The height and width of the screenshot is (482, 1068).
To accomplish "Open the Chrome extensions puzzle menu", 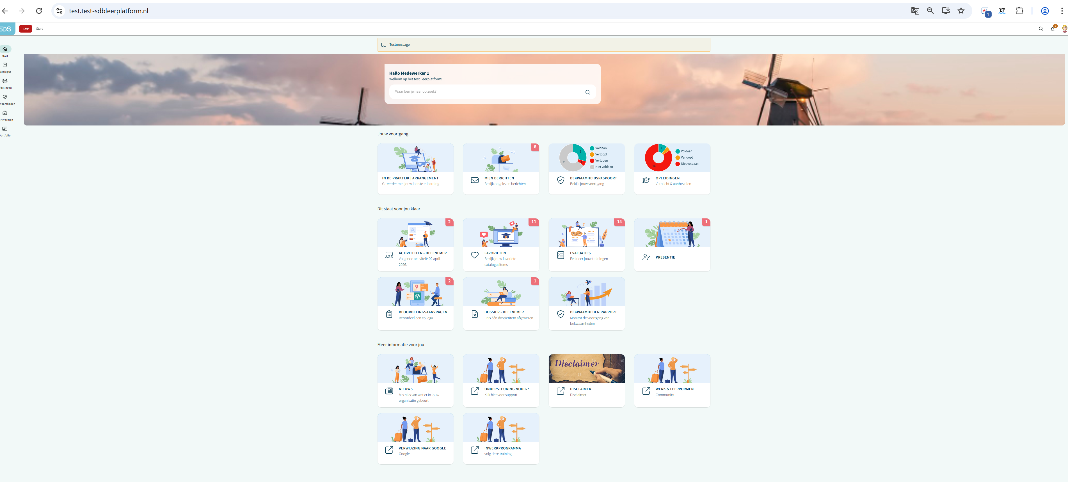I will (1019, 11).
